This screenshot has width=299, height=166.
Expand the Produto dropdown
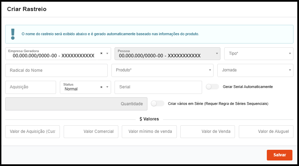[x=162, y=70]
